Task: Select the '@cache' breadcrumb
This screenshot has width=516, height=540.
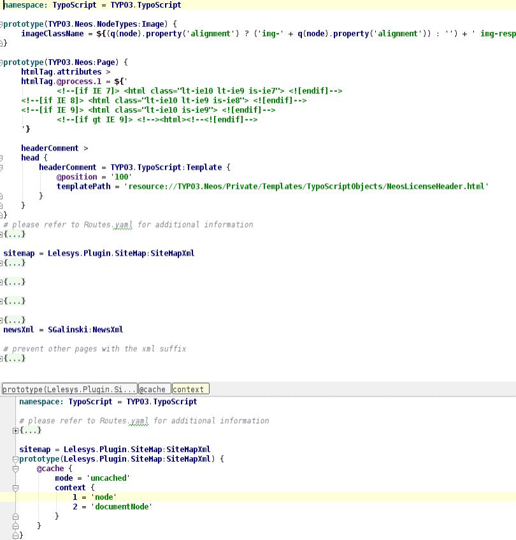Action: pos(154,389)
